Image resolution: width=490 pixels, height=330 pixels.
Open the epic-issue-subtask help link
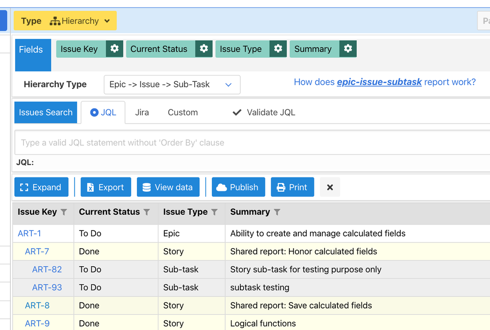(379, 82)
